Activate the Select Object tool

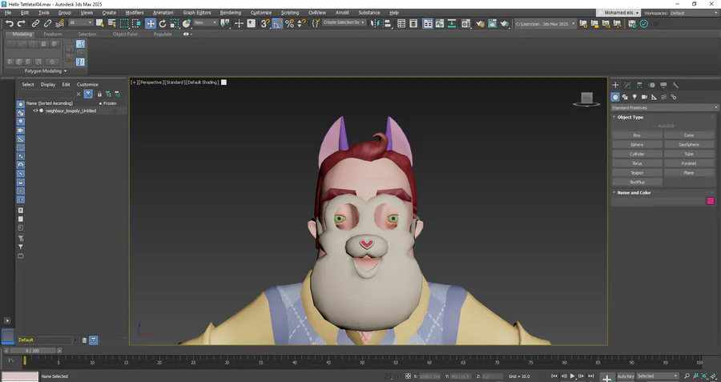100,23
